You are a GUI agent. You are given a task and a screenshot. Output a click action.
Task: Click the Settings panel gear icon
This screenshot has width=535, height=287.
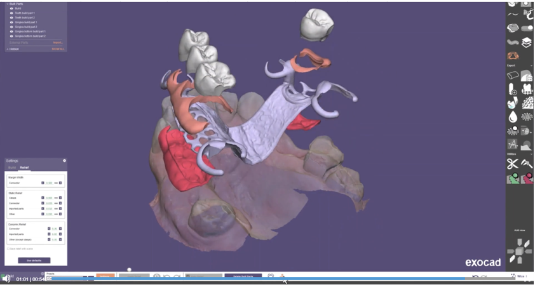pyautogui.click(x=64, y=161)
